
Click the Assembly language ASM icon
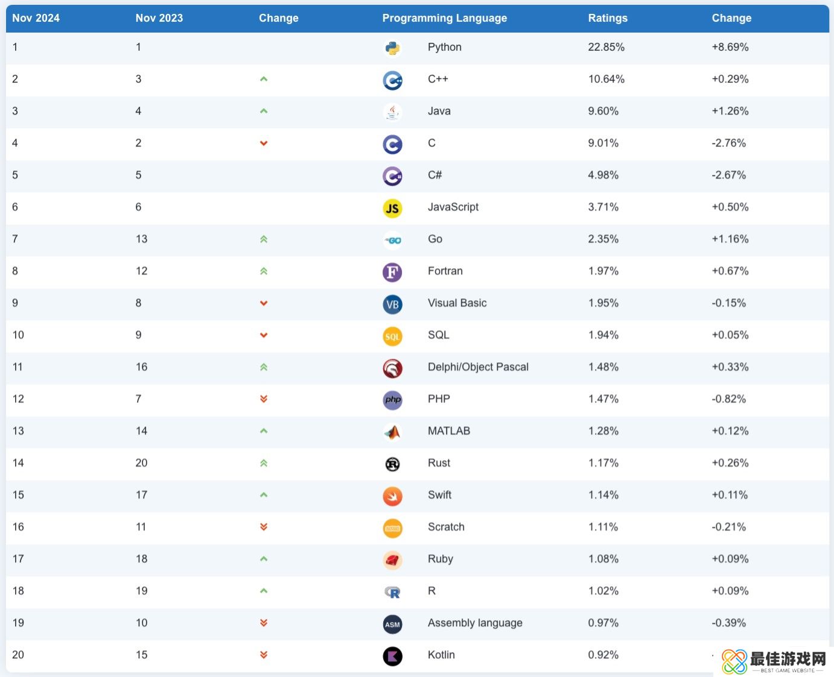tap(392, 624)
